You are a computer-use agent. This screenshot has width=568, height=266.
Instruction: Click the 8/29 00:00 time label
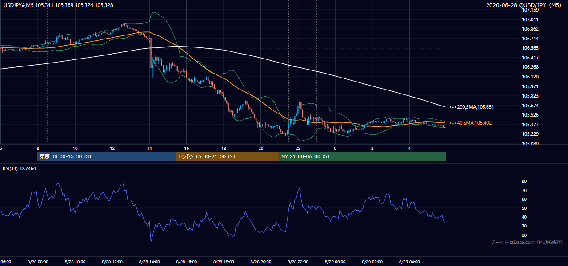pyautogui.click(x=335, y=262)
